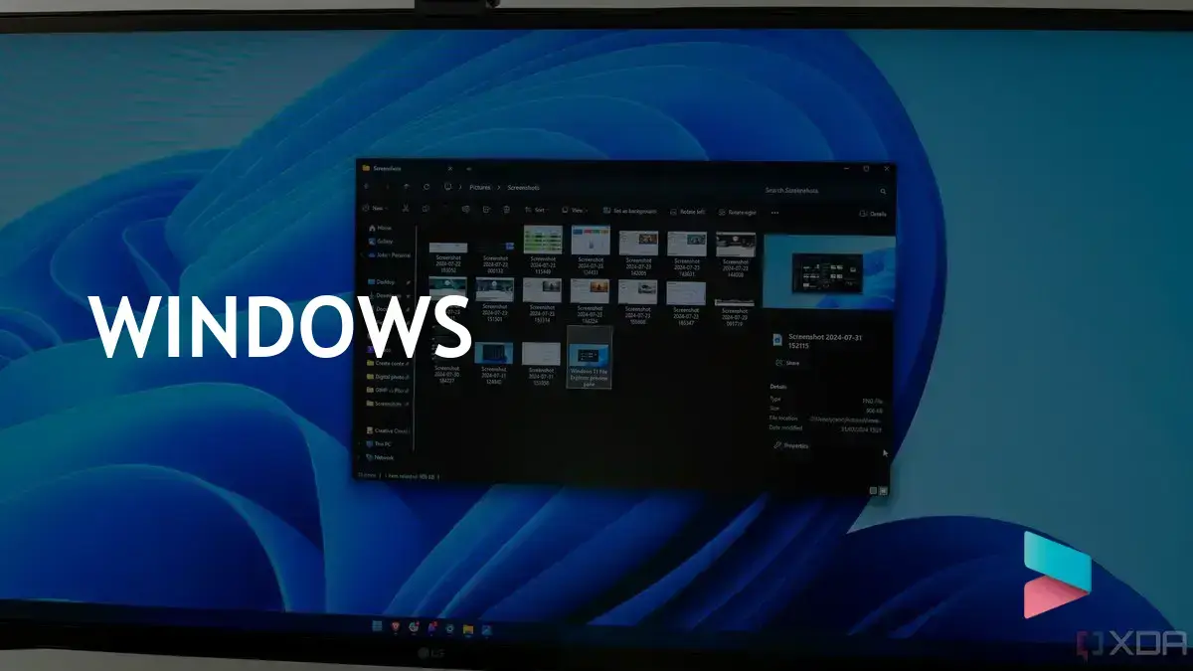Click the Refresh icon beside address bar
The width and height of the screenshot is (1193, 671).
[426, 187]
